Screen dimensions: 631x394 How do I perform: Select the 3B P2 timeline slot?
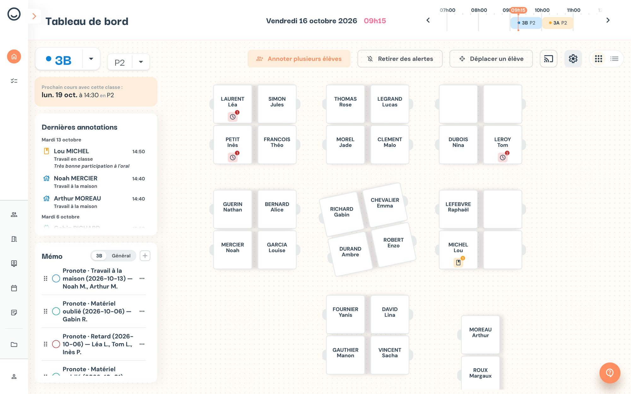tap(526, 23)
